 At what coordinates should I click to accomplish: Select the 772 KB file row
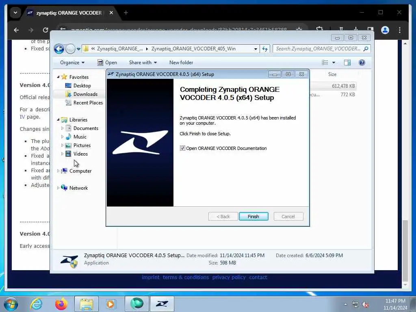[333, 95]
